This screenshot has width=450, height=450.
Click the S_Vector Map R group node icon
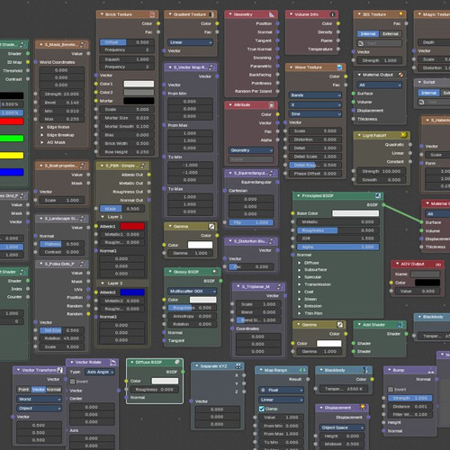pyautogui.click(x=211, y=67)
